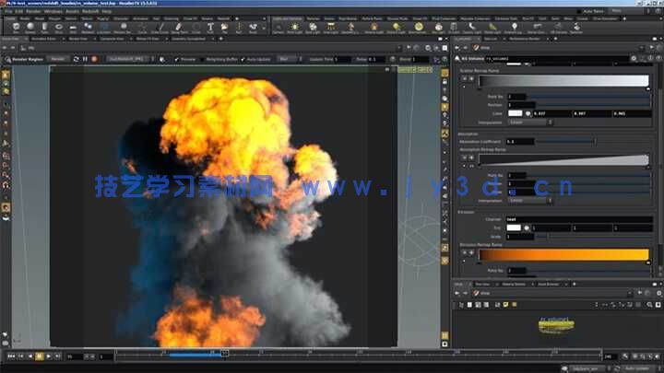Click the play forward button
Viewport: 664px width, 373px height.
tap(48, 356)
